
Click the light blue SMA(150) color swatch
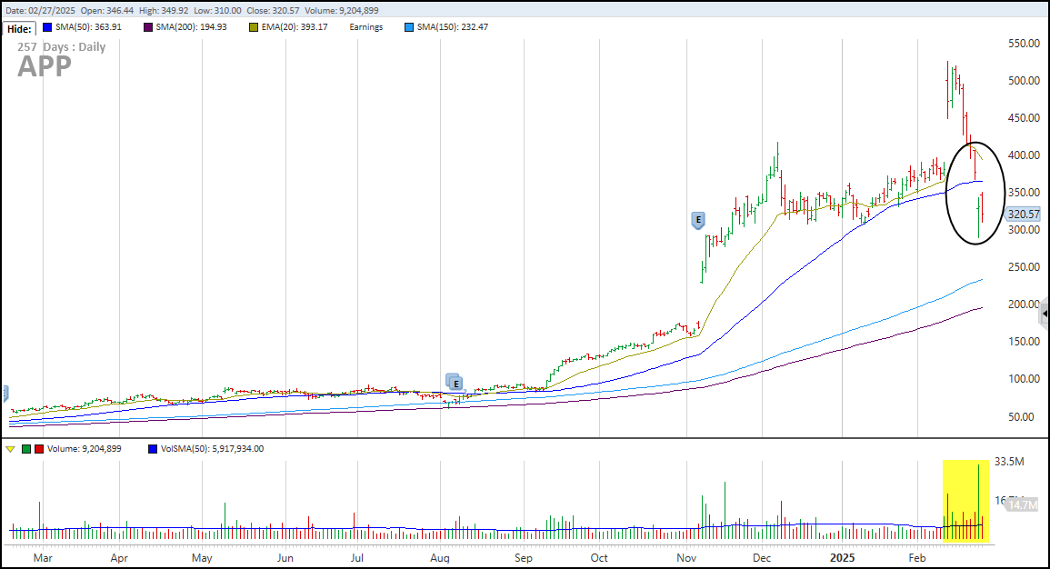point(409,27)
